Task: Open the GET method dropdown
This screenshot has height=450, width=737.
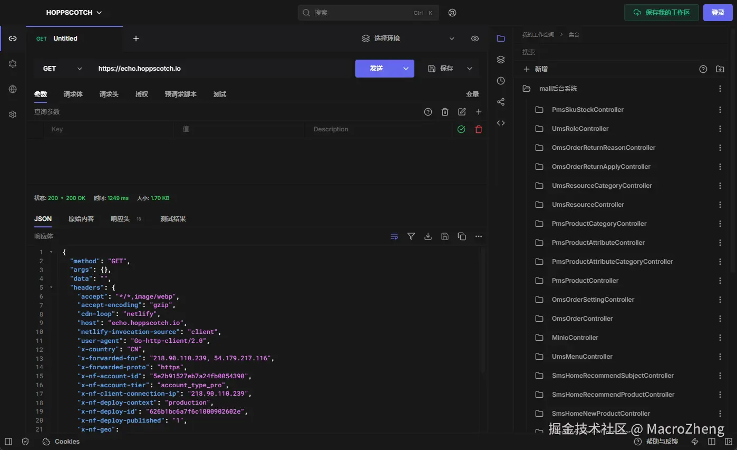Action: click(63, 69)
